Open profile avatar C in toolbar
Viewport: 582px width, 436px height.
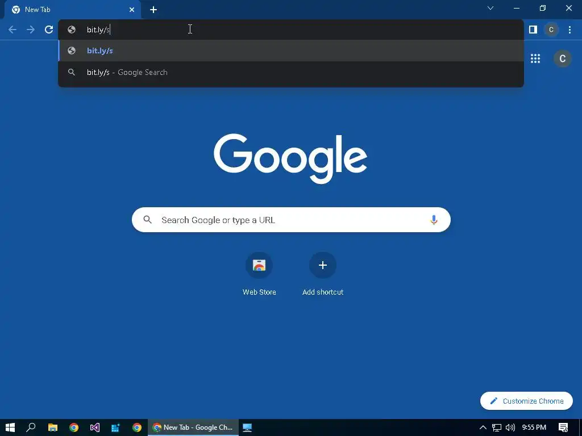[x=551, y=30]
